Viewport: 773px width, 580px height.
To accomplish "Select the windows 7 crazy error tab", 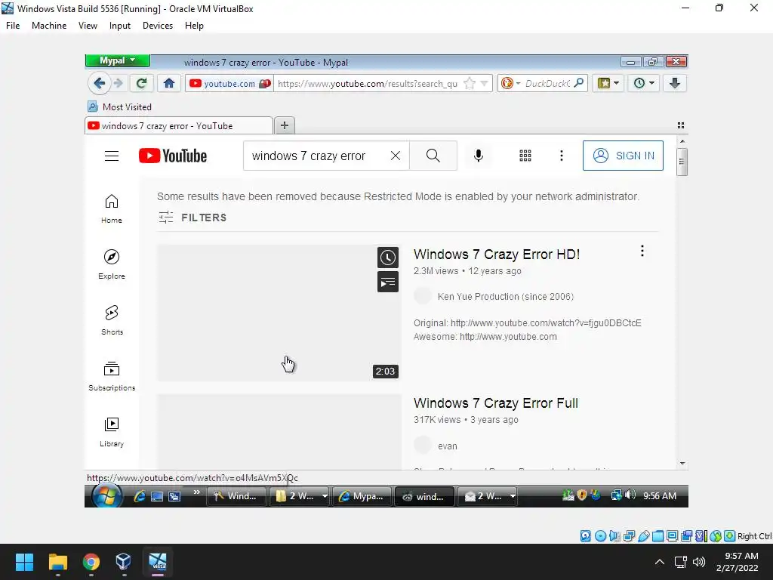I will click(178, 126).
